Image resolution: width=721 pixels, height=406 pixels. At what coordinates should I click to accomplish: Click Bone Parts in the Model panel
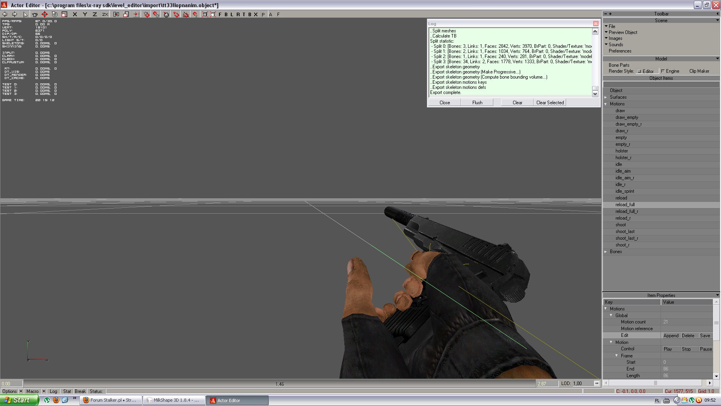[x=619, y=65]
